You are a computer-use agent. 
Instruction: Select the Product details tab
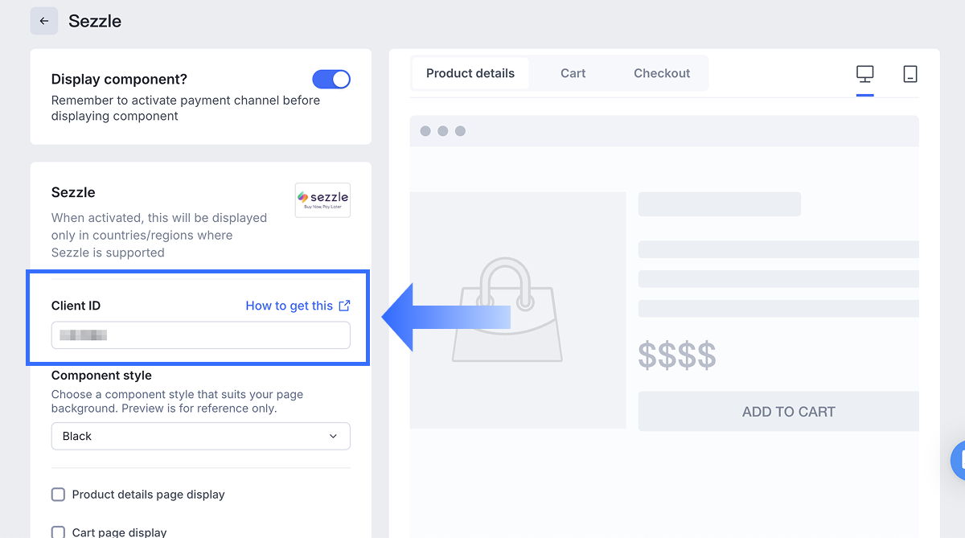click(470, 73)
